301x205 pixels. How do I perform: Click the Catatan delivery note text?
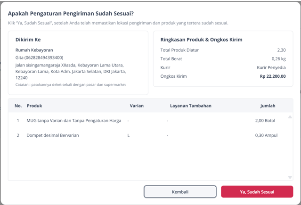(x=71, y=84)
